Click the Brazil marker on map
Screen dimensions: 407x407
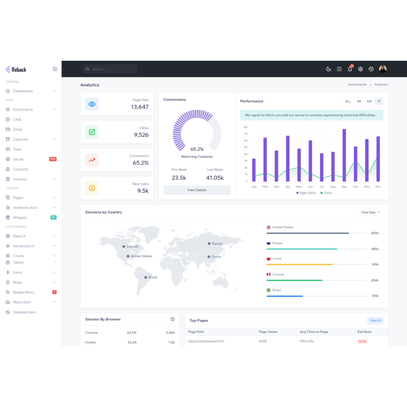pos(145,277)
